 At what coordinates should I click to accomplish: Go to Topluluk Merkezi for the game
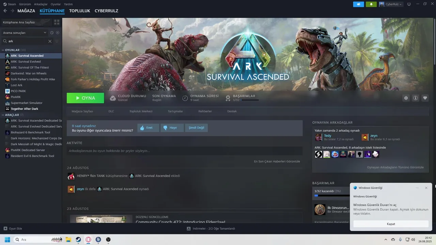coord(141,111)
